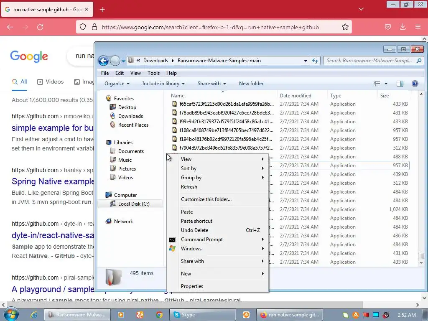Click the browser horizontal scrollbar
Viewport: 428px width, 321px height.
tap(184, 305)
